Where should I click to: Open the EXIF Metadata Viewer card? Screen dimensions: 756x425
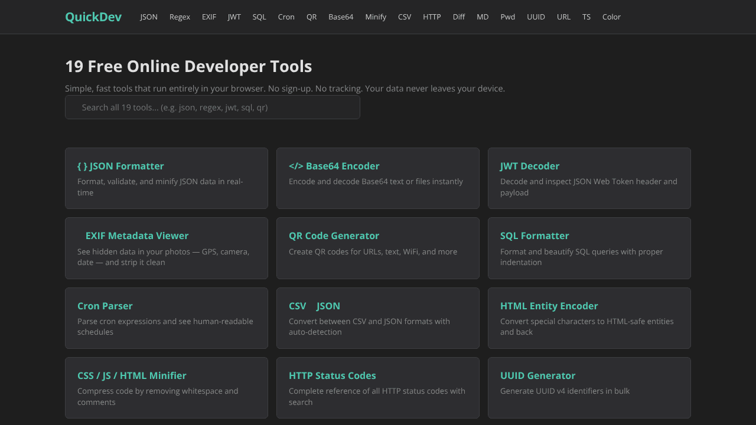click(x=167, y=248)
